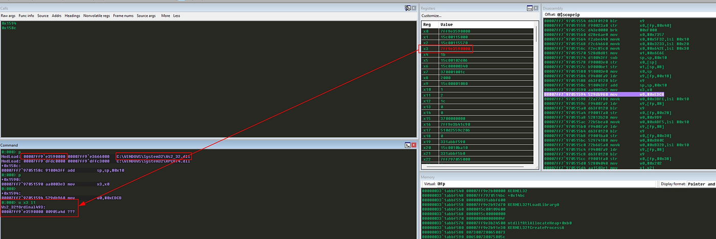The image size is (716, 239).
Task: Select register x3 value 7ff9e3590000
Action: [x=456, y=49]
